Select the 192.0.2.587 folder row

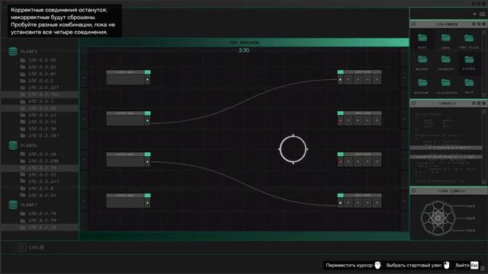[40, 135]
